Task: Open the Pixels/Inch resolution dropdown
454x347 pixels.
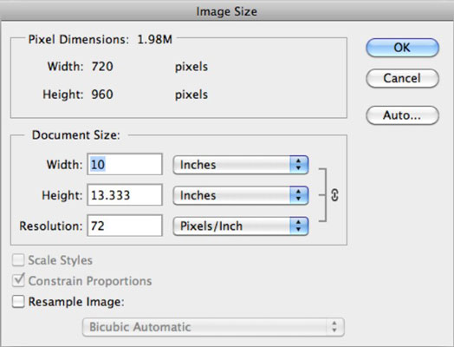Action: [x=241, y=226]
